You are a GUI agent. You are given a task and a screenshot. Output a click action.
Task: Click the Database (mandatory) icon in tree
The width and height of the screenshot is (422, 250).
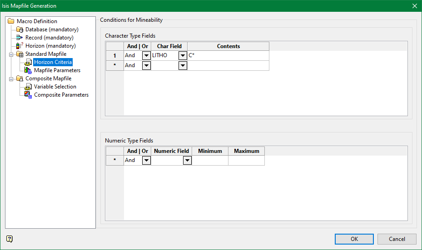20,29
